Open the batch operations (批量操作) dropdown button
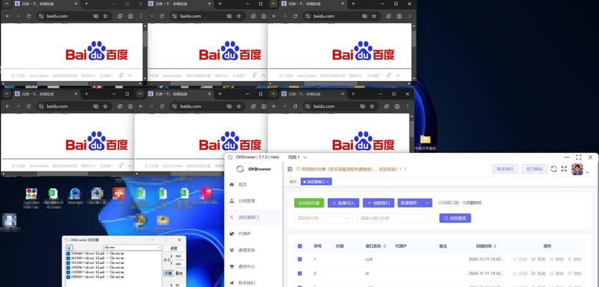599x287 pixels. [x=415, y=203]
